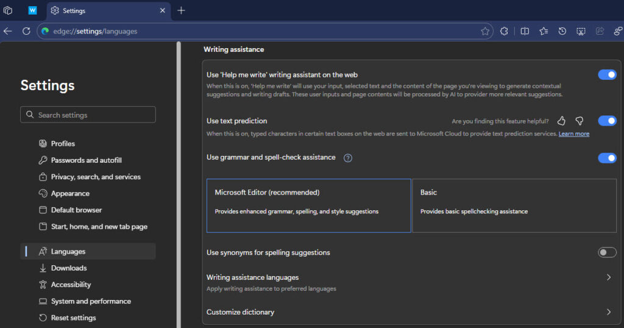Toggle the Use text prediction switch
Image resolution: width=624 pixels, height=328 pixels.
[607, 121]
